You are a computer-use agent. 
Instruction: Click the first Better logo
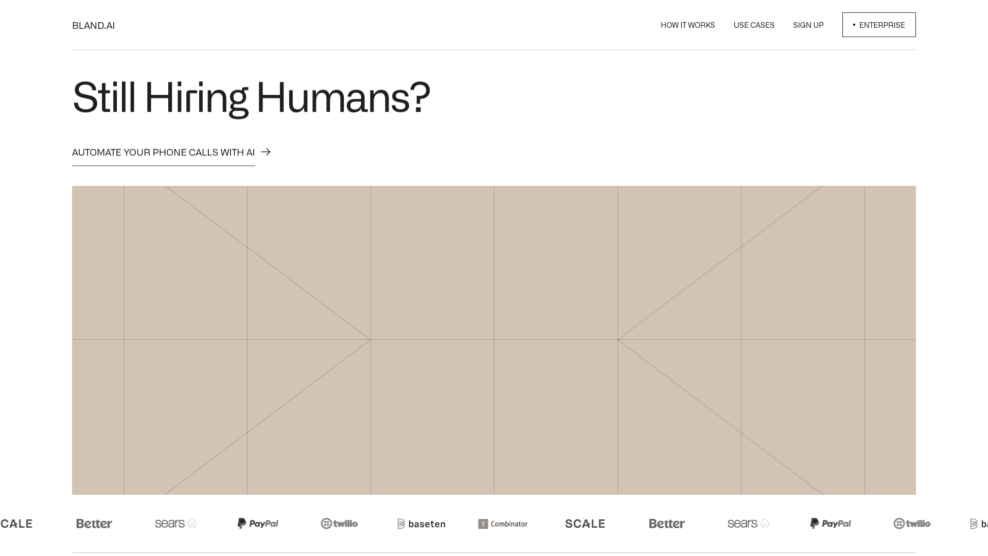point(94,524)
